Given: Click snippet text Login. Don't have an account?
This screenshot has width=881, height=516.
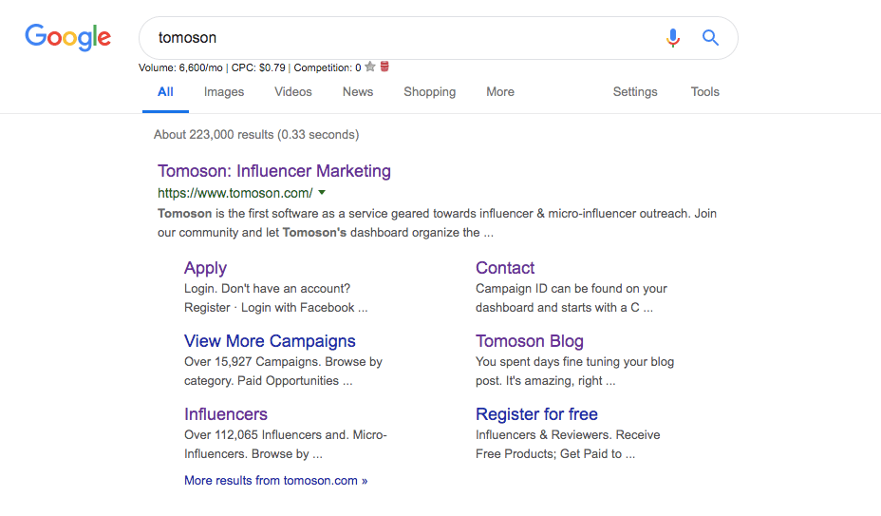Looking at the screenshot, I should [267, 289].
